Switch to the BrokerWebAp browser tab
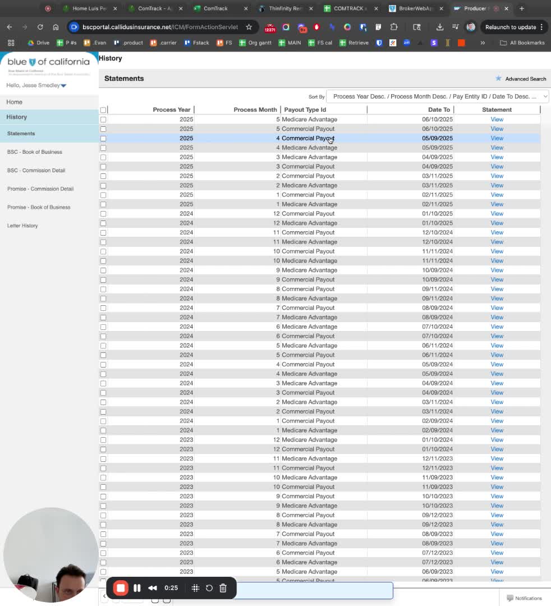Viewport: 551px width, 606px height. [416, 8]
